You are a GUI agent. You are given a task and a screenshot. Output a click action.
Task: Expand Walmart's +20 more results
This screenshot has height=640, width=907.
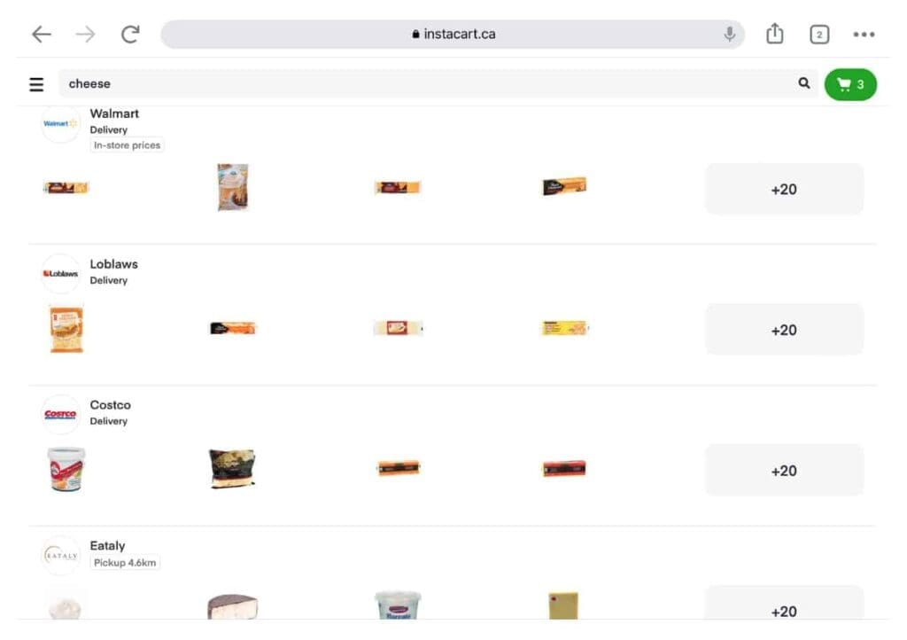784,189
